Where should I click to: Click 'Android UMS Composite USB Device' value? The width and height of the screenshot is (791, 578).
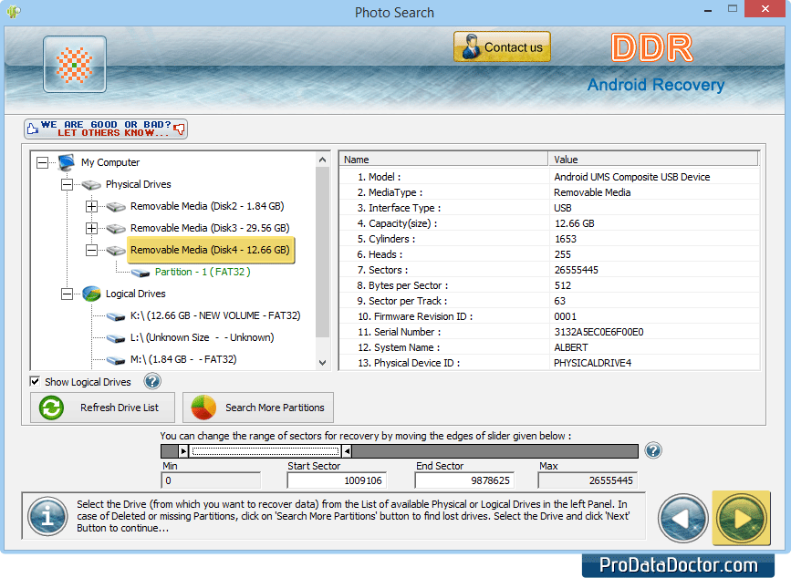pos(631,177)
